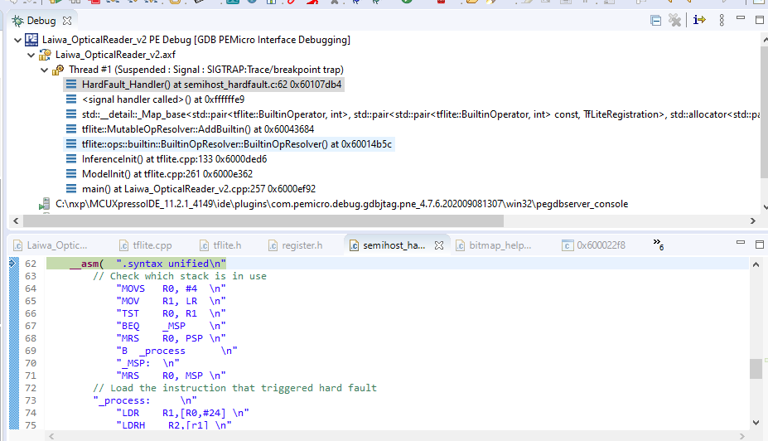Click the Remove All Terminated Launches icon
768x441 pixels.
(675, 20)
